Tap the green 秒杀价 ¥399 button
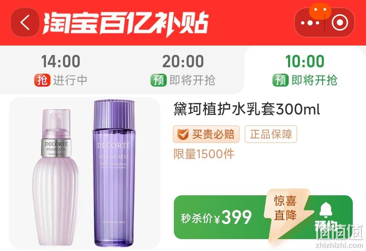Viewport: 366px width, 251px height. pyautogui.click(x=263, y=217)
